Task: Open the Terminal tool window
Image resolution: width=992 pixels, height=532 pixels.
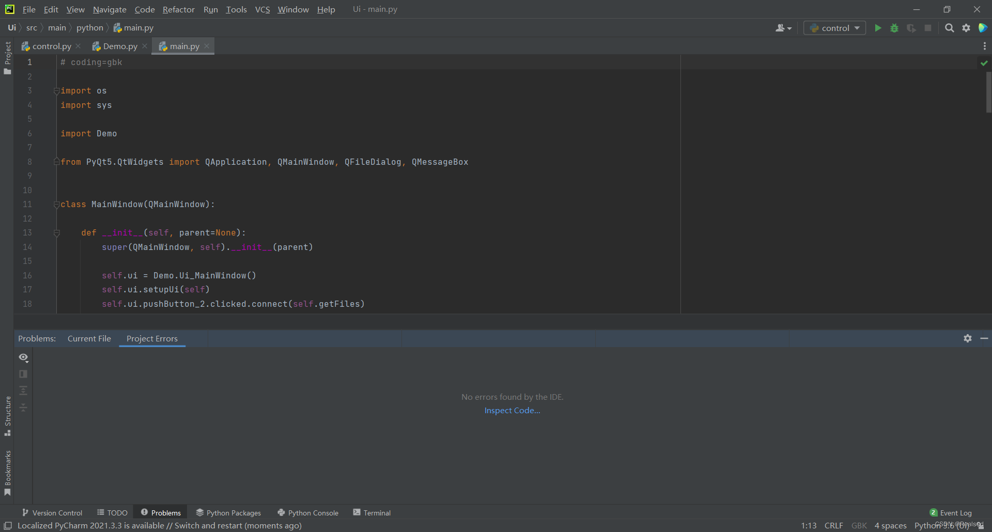Action: click(x=371, y=512)
